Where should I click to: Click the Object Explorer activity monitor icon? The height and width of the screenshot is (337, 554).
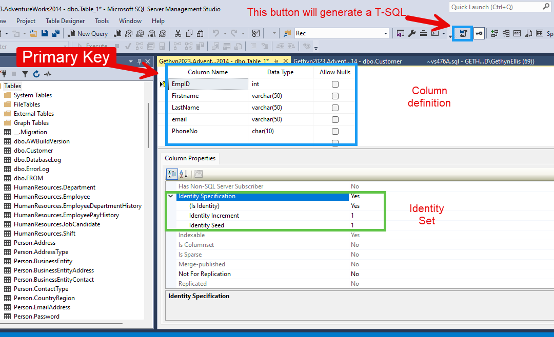[x=48, y=74]
